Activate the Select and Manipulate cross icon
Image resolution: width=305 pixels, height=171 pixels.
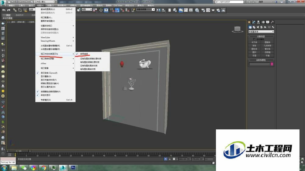(x=101, y=10)
